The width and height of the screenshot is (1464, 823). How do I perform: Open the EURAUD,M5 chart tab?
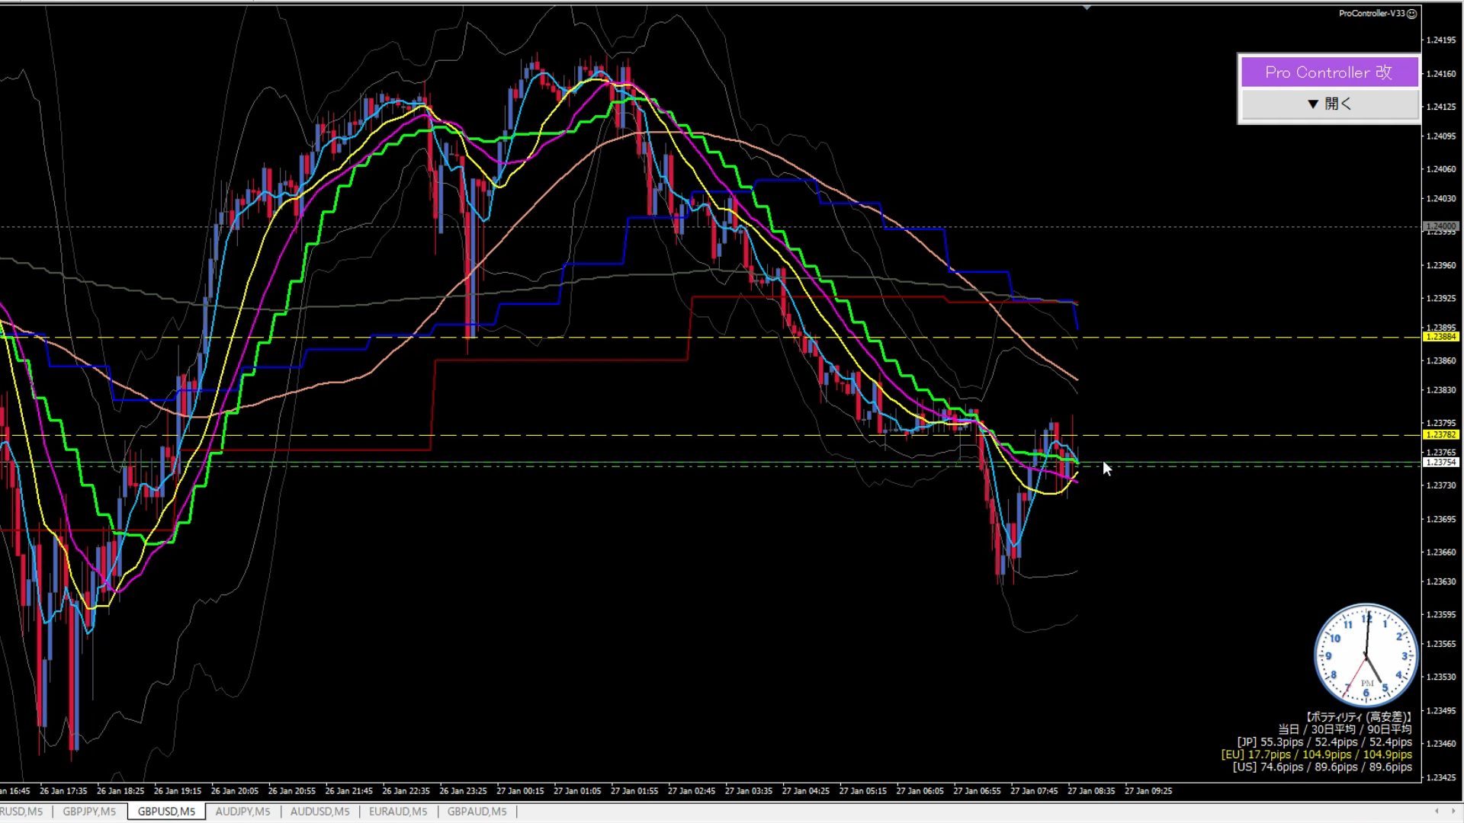pyautogui.click(x=398, y=812)
